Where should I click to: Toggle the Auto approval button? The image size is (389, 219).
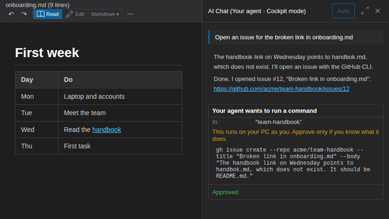(343, 11)
